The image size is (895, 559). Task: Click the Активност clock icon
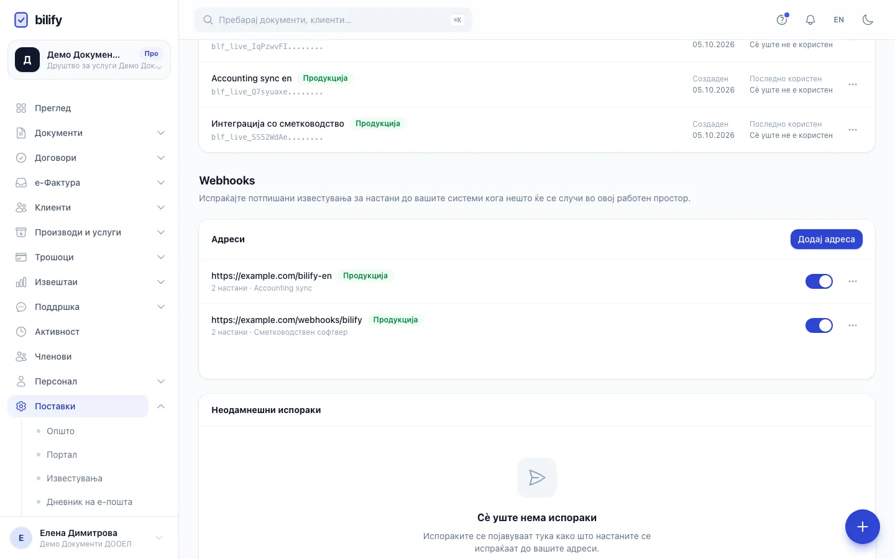(21, 332)
